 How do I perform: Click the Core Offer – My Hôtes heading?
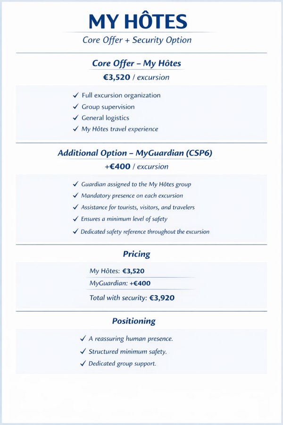136,63
